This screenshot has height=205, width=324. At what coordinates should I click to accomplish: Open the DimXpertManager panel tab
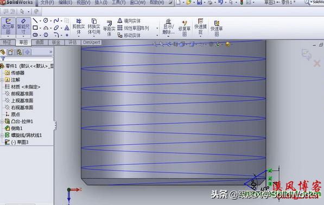coord(28,52)
